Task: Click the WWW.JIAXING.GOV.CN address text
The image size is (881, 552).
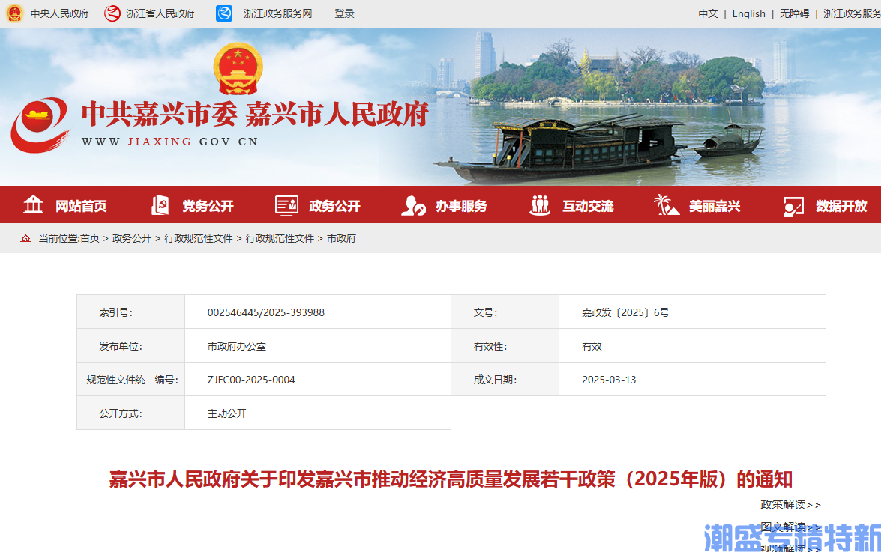Action: click(169, 142)
